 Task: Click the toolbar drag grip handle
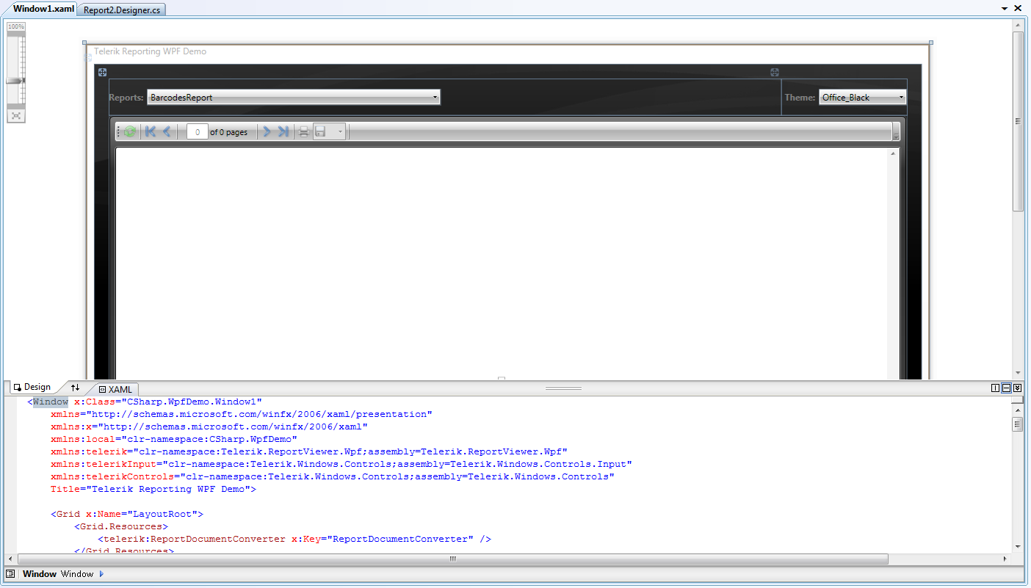(x=119, y=132)
